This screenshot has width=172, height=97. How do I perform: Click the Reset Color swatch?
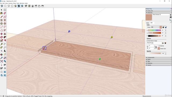click(159, 48)
